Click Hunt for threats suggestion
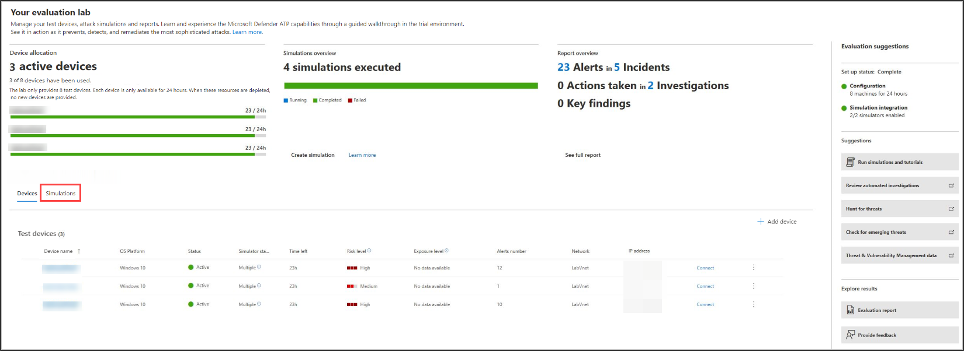 point(900,209)
